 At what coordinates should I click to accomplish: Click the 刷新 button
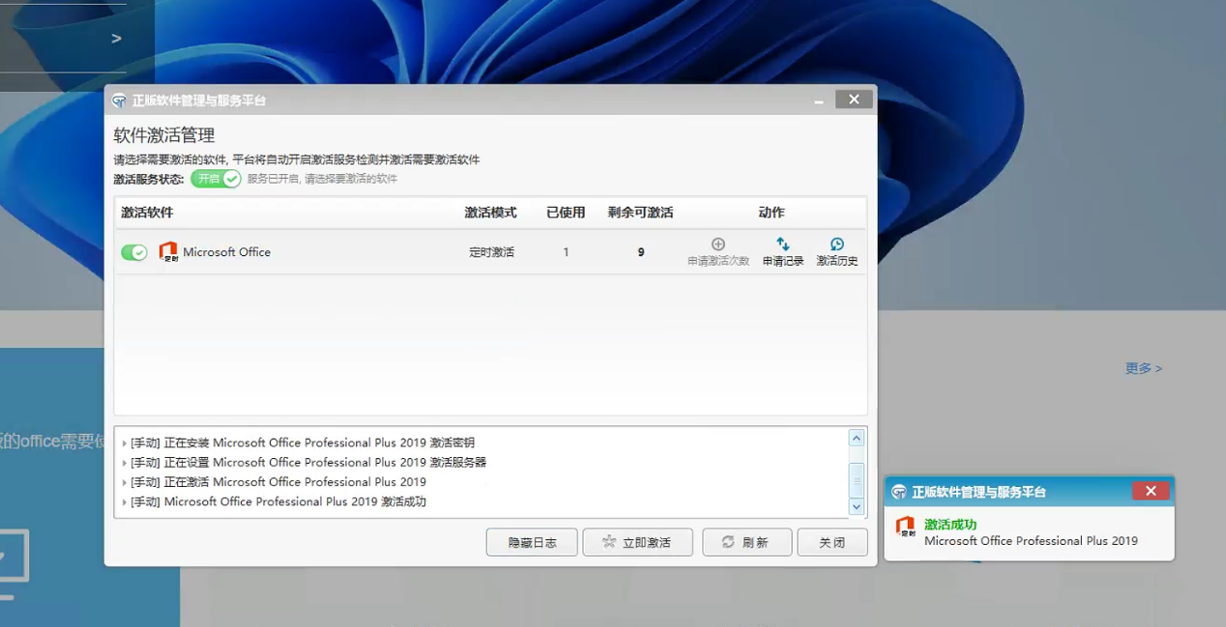tap(746, 542)
